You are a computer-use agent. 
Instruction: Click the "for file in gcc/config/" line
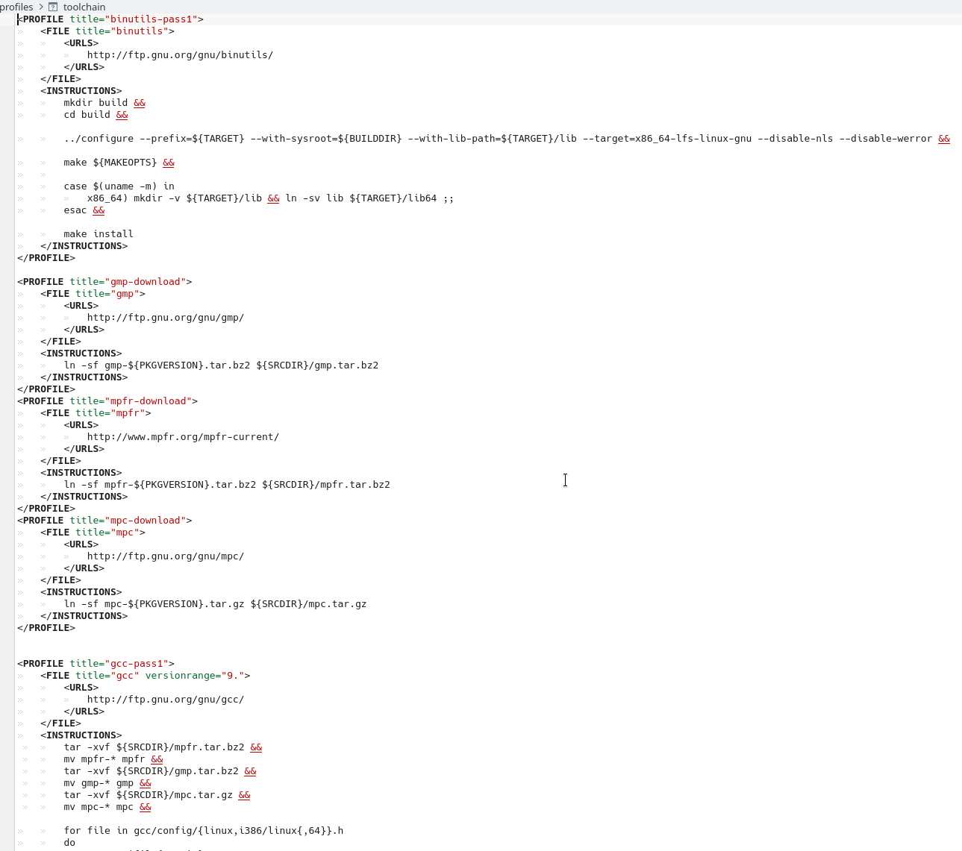point(204,831)
